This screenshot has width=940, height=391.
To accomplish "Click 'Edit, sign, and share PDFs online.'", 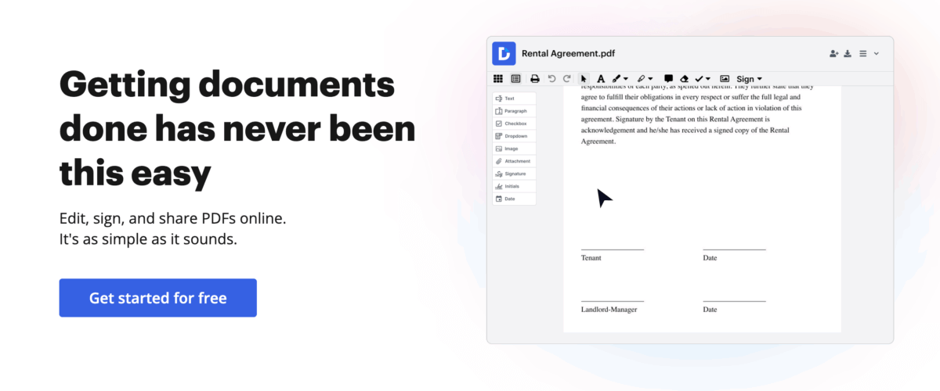I will [x=173, y=218].
